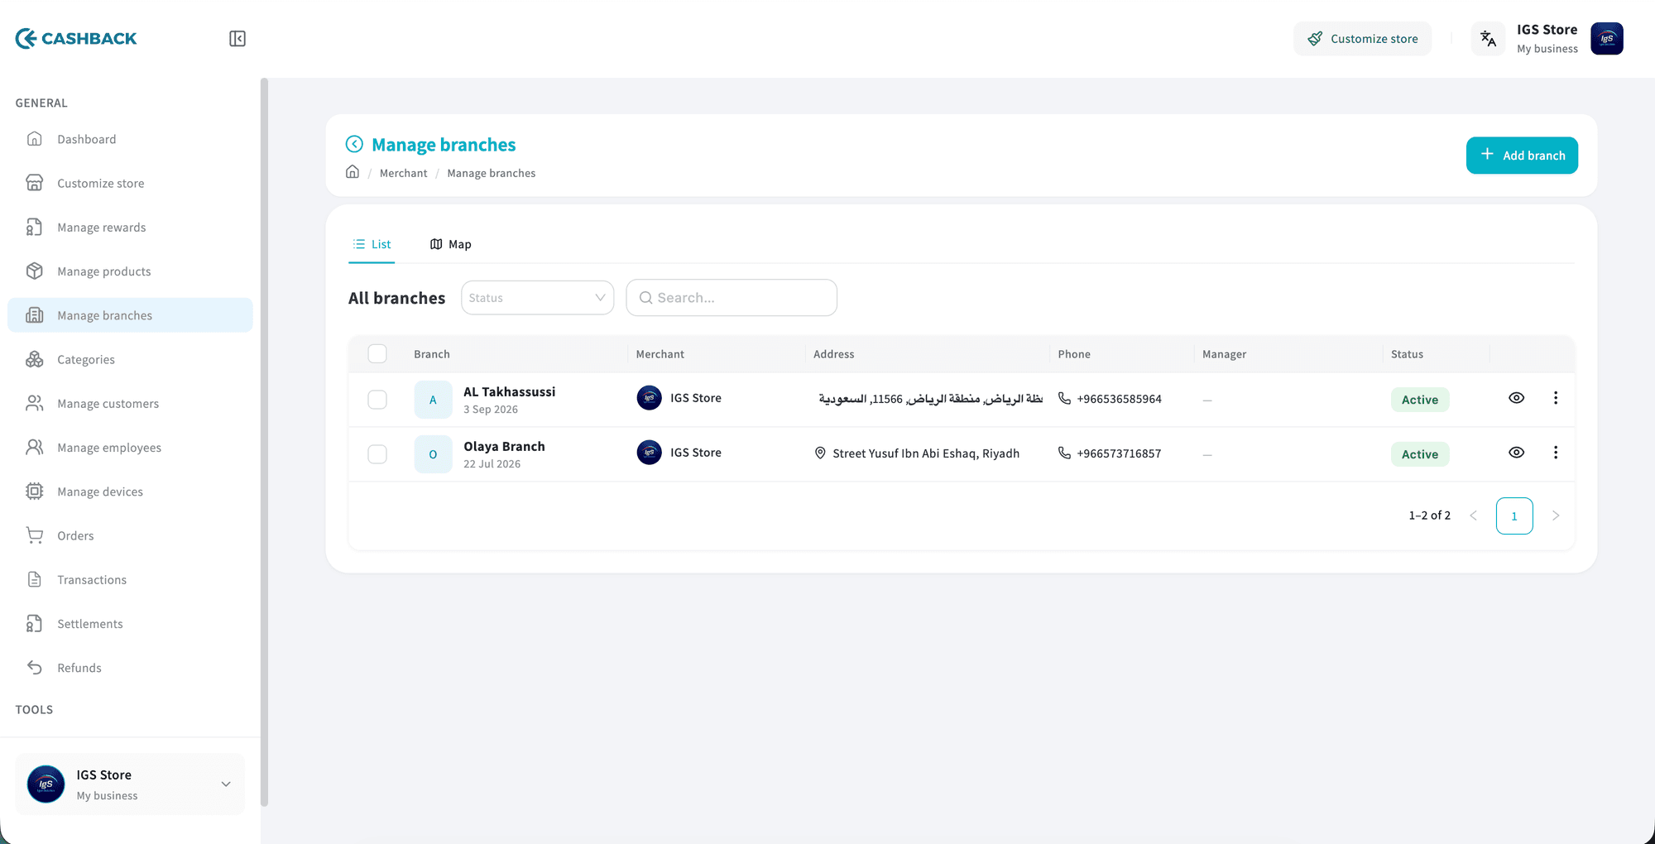Viewport: 1655px width, 844px height.
Task: Open Manage rewards in the sidebar
Action: point(130,227)
